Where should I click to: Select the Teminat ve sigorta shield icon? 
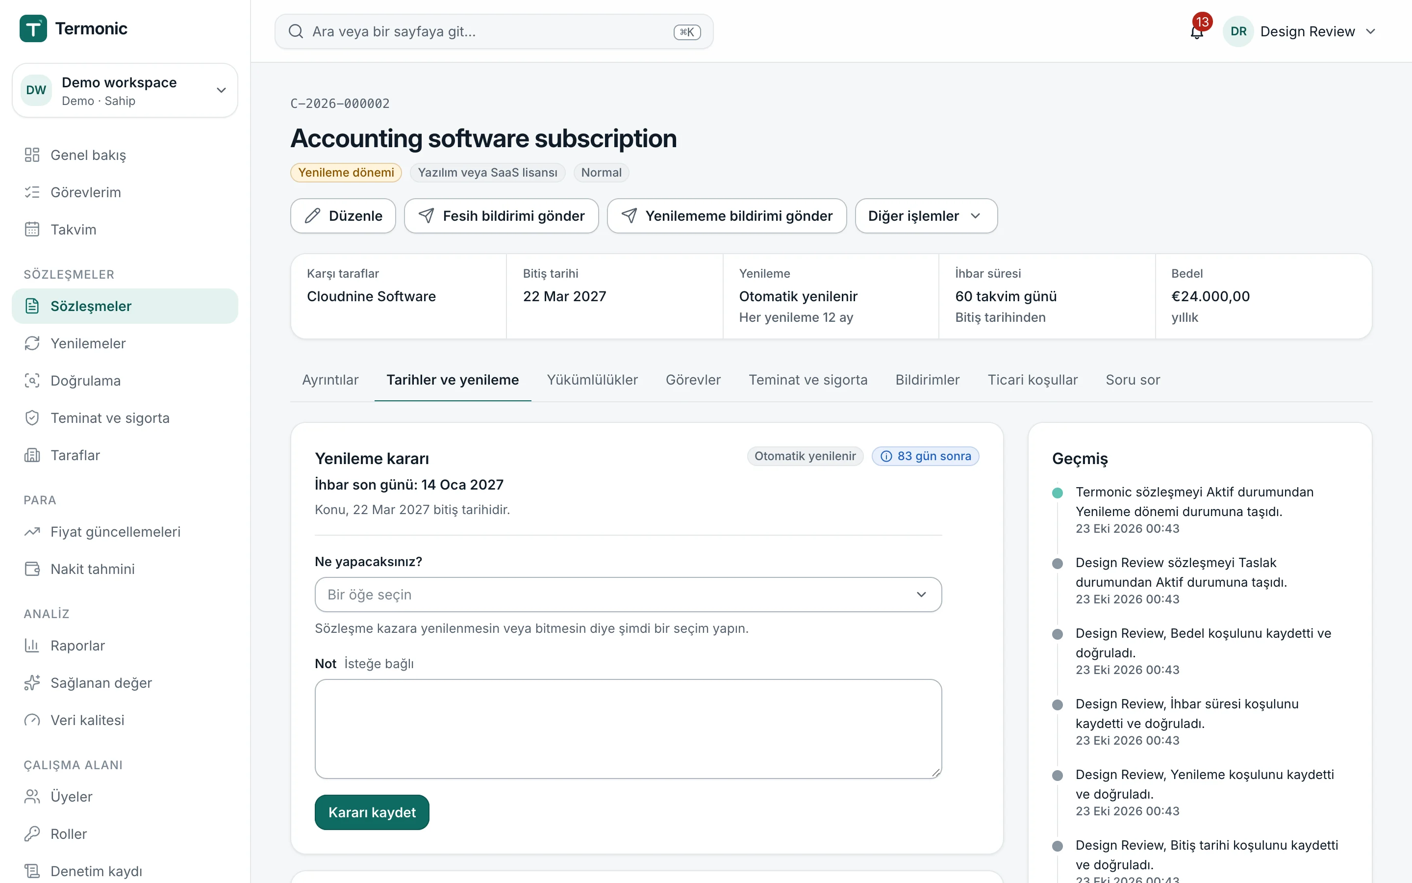(x=32, y=418)
